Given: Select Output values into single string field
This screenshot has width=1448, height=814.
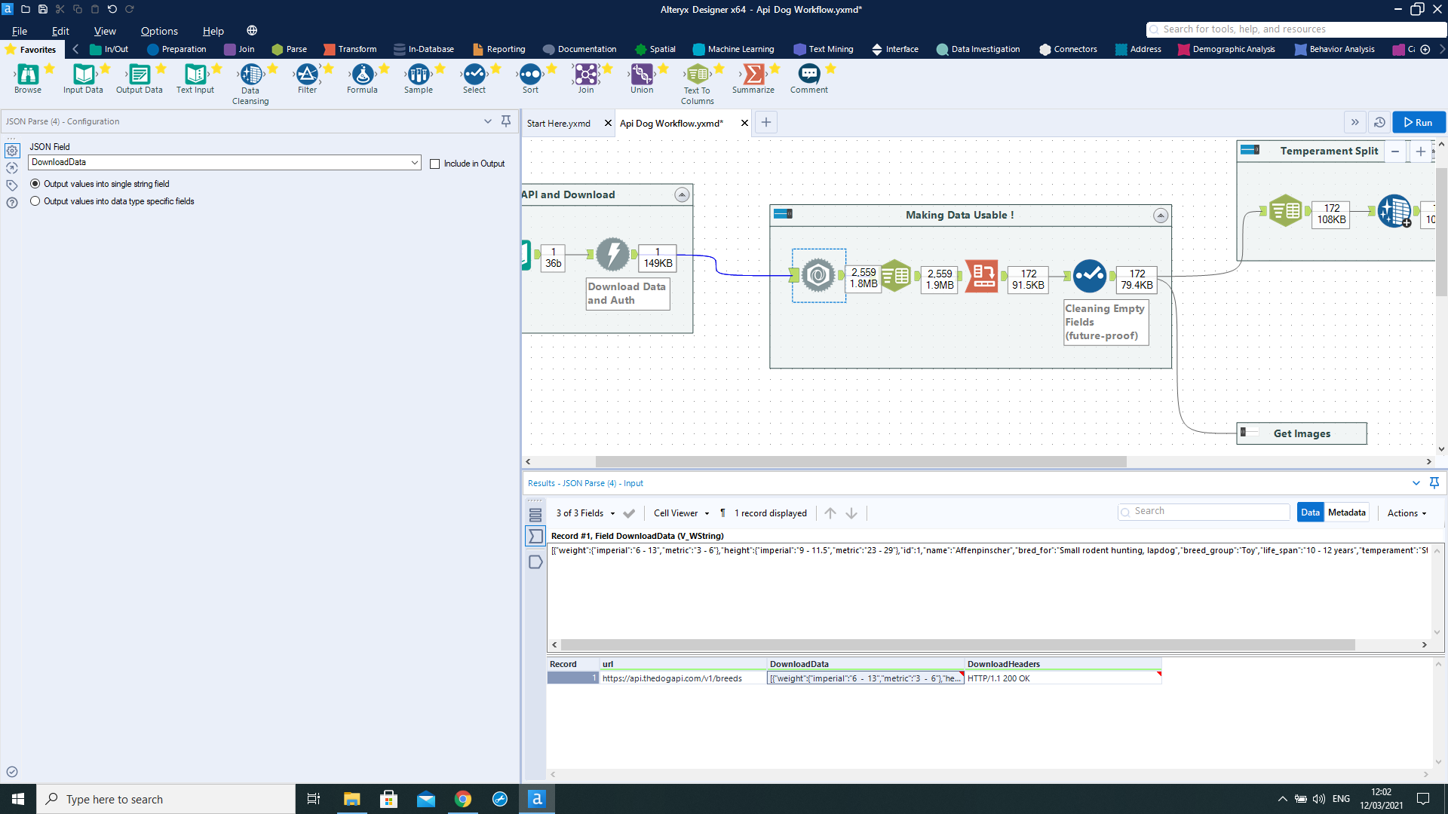Looking at the screenshot, I should click(x=35, y=184).
